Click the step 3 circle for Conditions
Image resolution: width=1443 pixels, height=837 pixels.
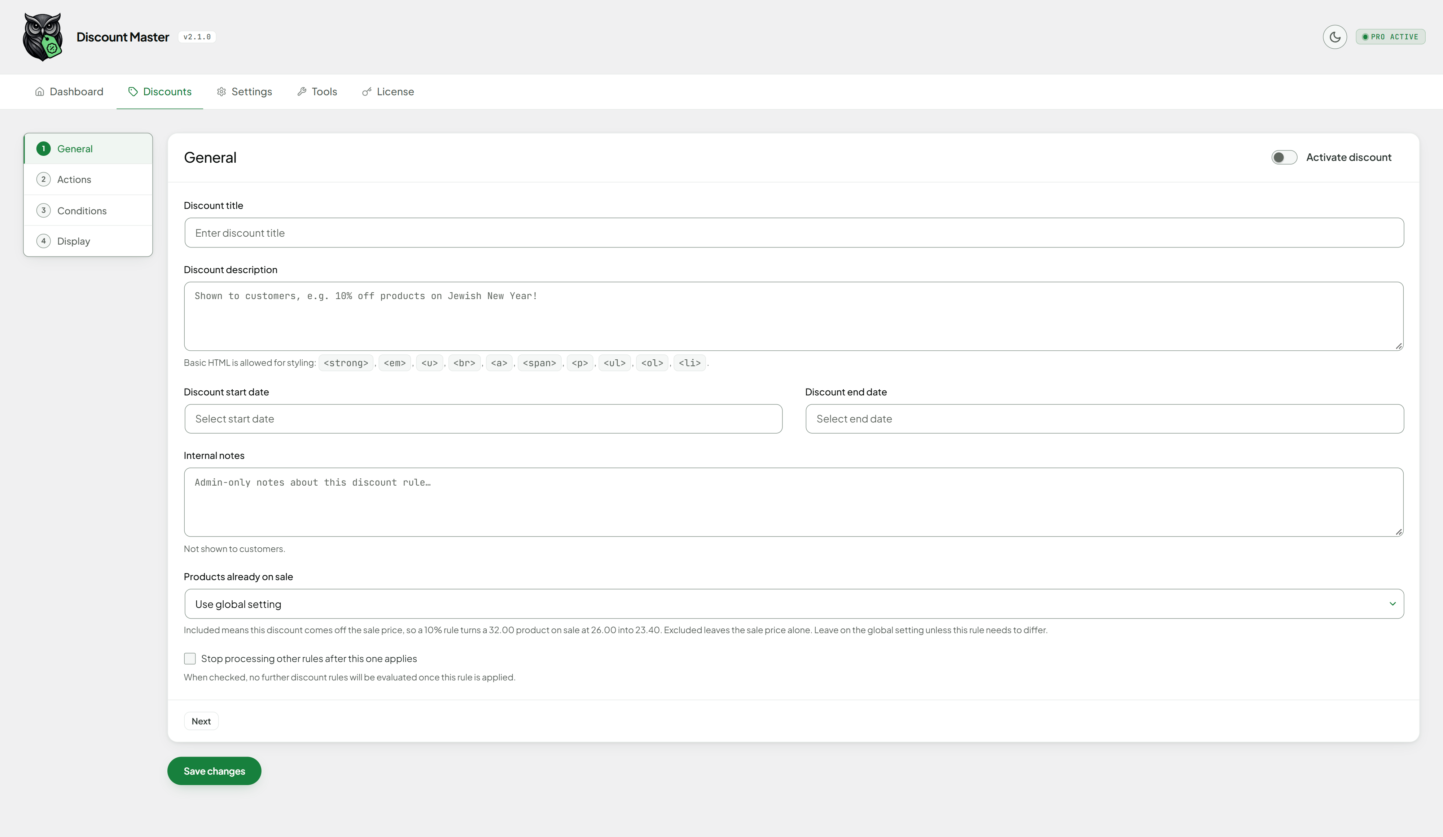tap(44, 211)
